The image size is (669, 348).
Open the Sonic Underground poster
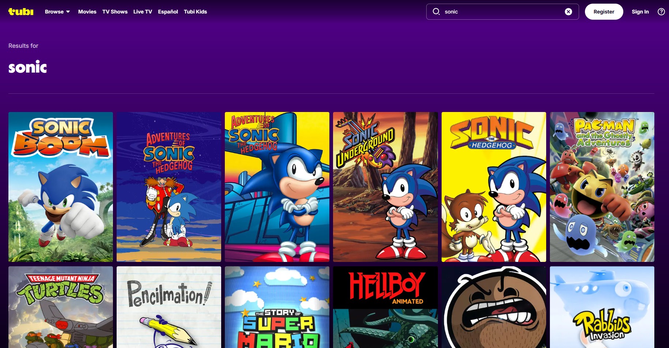[385, 187]
